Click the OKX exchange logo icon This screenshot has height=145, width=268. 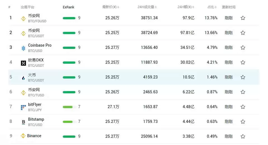[x=23, y=63]
